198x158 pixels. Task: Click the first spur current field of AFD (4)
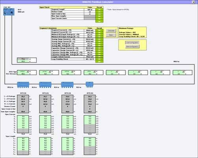pyautogui.click(x=90, y=117)
